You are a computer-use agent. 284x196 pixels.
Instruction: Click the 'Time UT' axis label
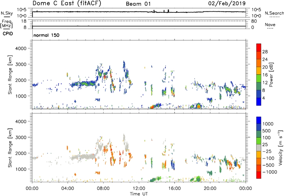click(139, 194)
